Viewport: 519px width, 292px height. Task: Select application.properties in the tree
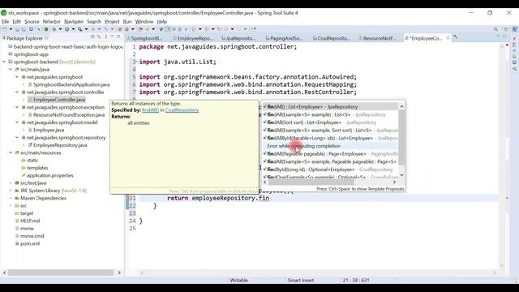49,175
